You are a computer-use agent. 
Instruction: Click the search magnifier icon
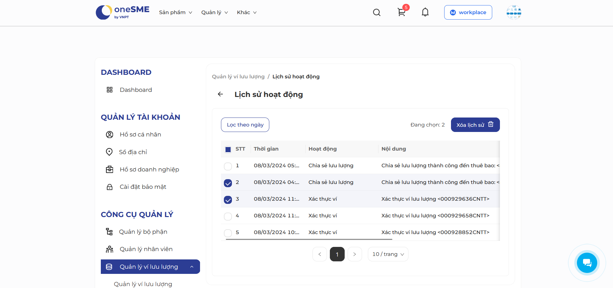377,13
